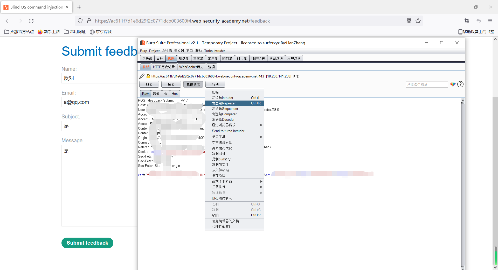Viewport: 498px width, 270px height.
Task: Show the page QR code icon
Action: pos(409,21)
